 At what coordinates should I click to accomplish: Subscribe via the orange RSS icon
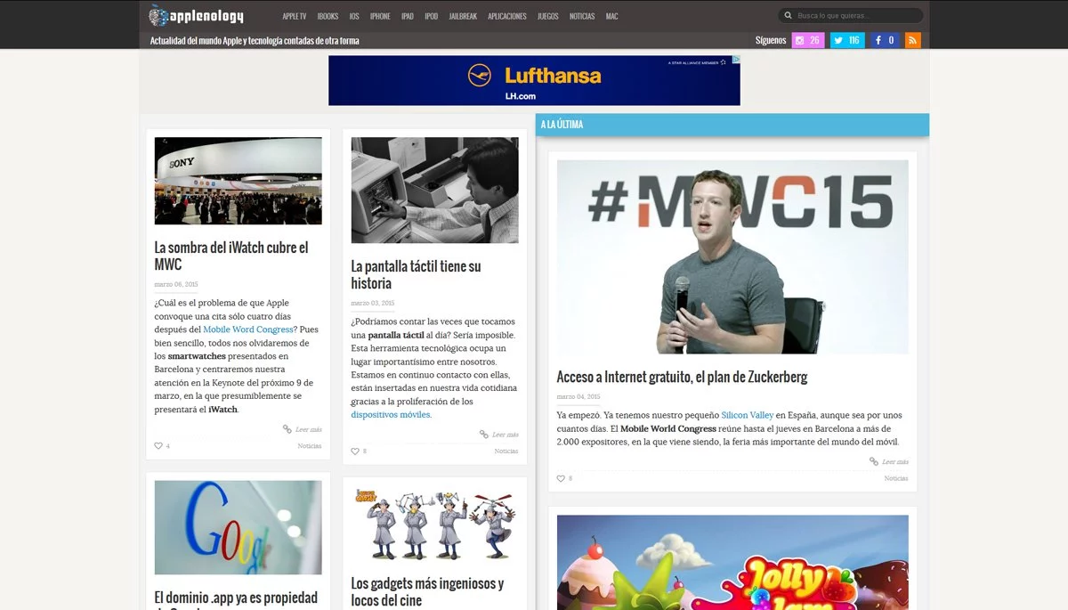click(912, 40)
